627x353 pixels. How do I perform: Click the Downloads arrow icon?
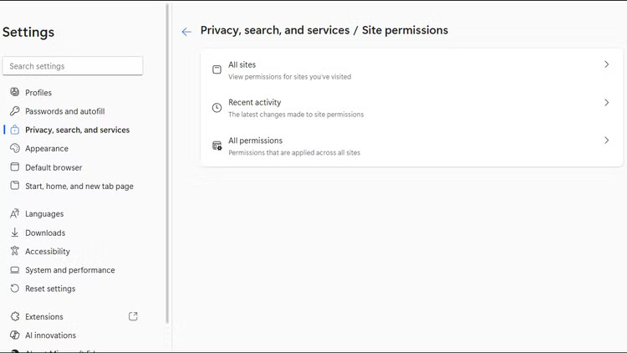tap(15, 233)
